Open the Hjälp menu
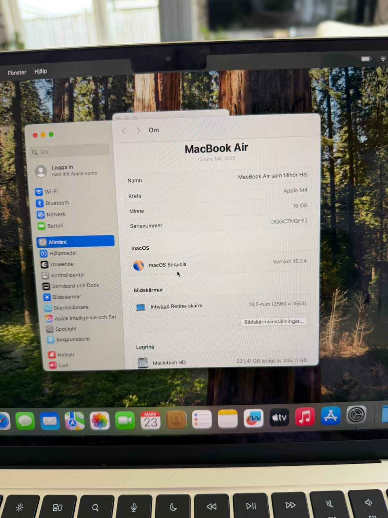The height and width of the screenshot is (518, 388). click(x=40, y=71)
